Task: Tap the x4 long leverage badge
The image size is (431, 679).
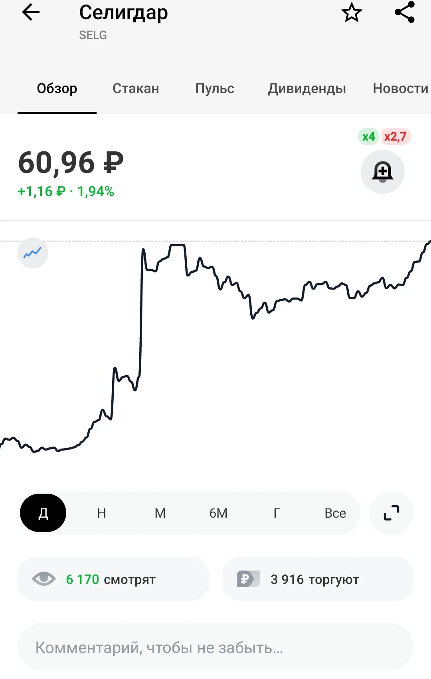Action: [368, 137]
